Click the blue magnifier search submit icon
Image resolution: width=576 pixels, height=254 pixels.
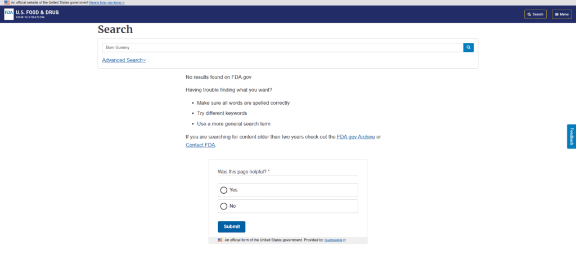click(x=469, y=47)
